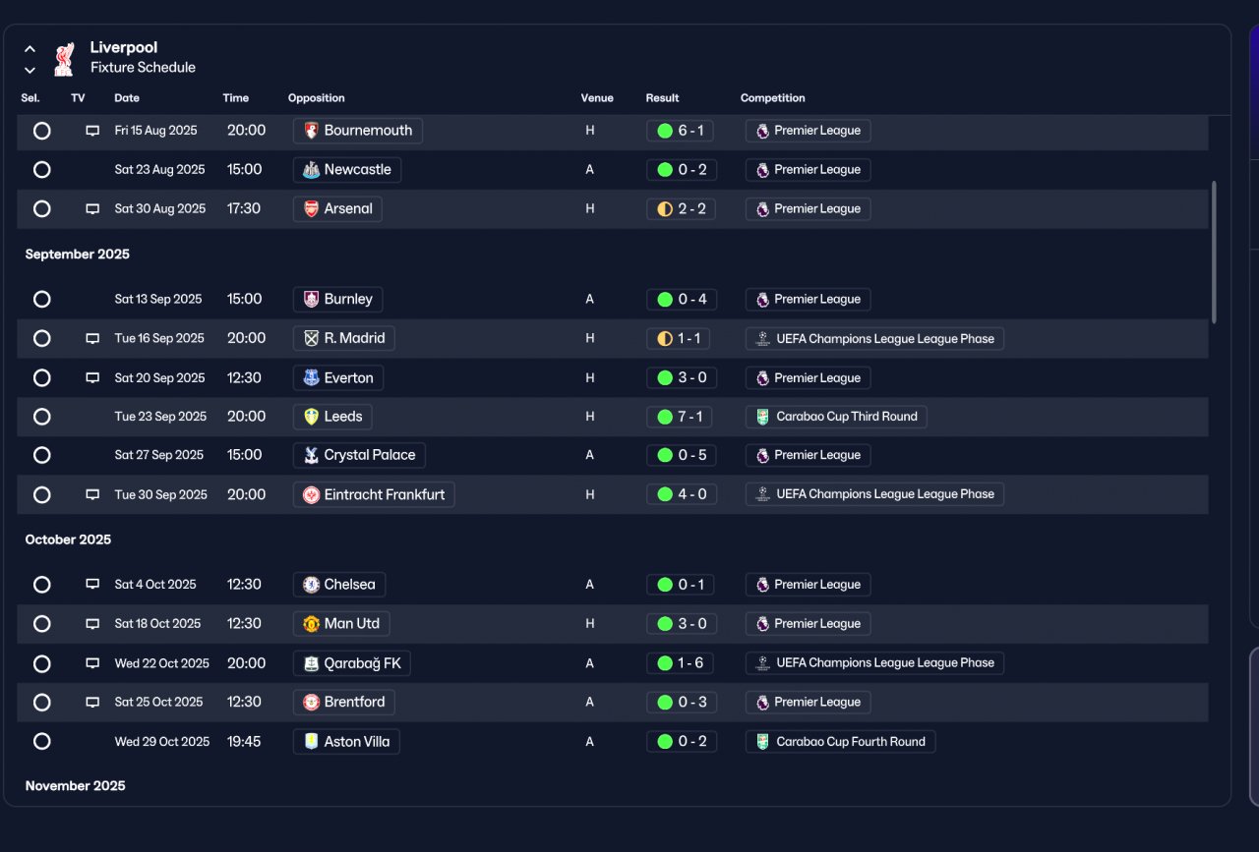Click the Champions League logo on Eintracht Frankfurt row
The width and height of the screenshot is (1259, 852).
[762, 494]
